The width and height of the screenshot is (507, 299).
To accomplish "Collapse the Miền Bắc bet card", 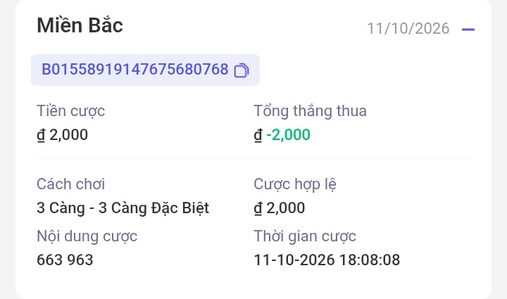I will pos(468,30).
